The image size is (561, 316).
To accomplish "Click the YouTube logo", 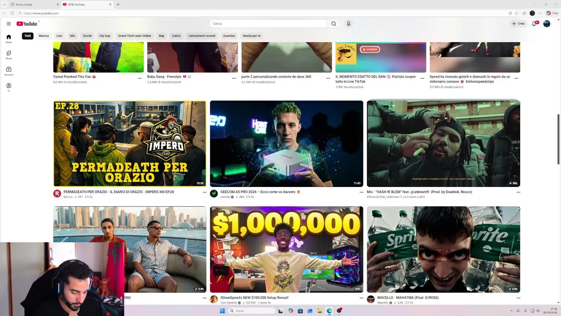I will 27,24.
